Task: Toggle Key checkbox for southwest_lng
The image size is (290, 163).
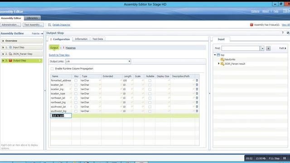Action: click(76, 111)
